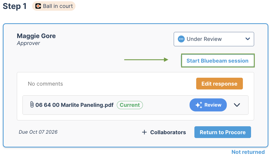This screenshot has width=274, height=160.
Task: Click the paperclip attachment icon
Action: click(x=32, y=105)
